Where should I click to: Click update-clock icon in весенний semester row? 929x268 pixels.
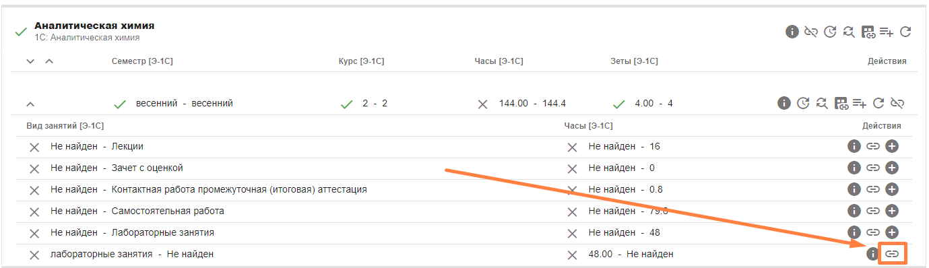point(802,103)
